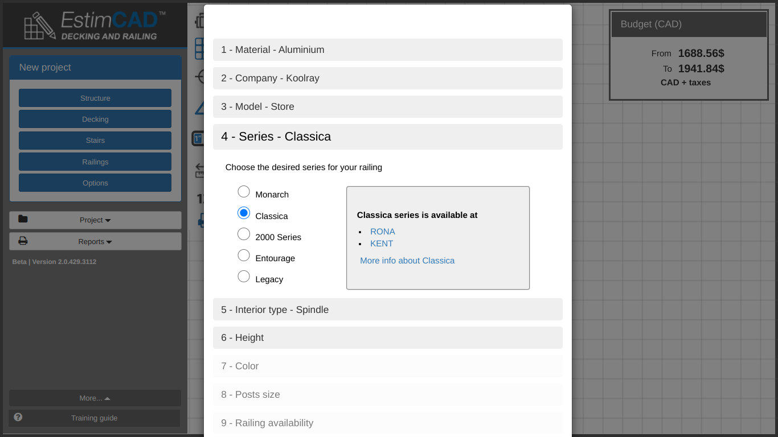Click the EstimCAD logo
This screenshot has height=437, width=778.
pos(95,26)
